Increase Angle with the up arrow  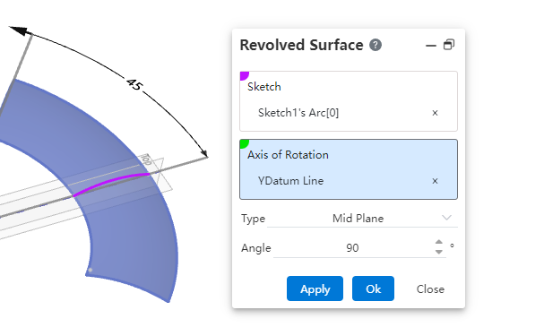(x=439, y=243)
